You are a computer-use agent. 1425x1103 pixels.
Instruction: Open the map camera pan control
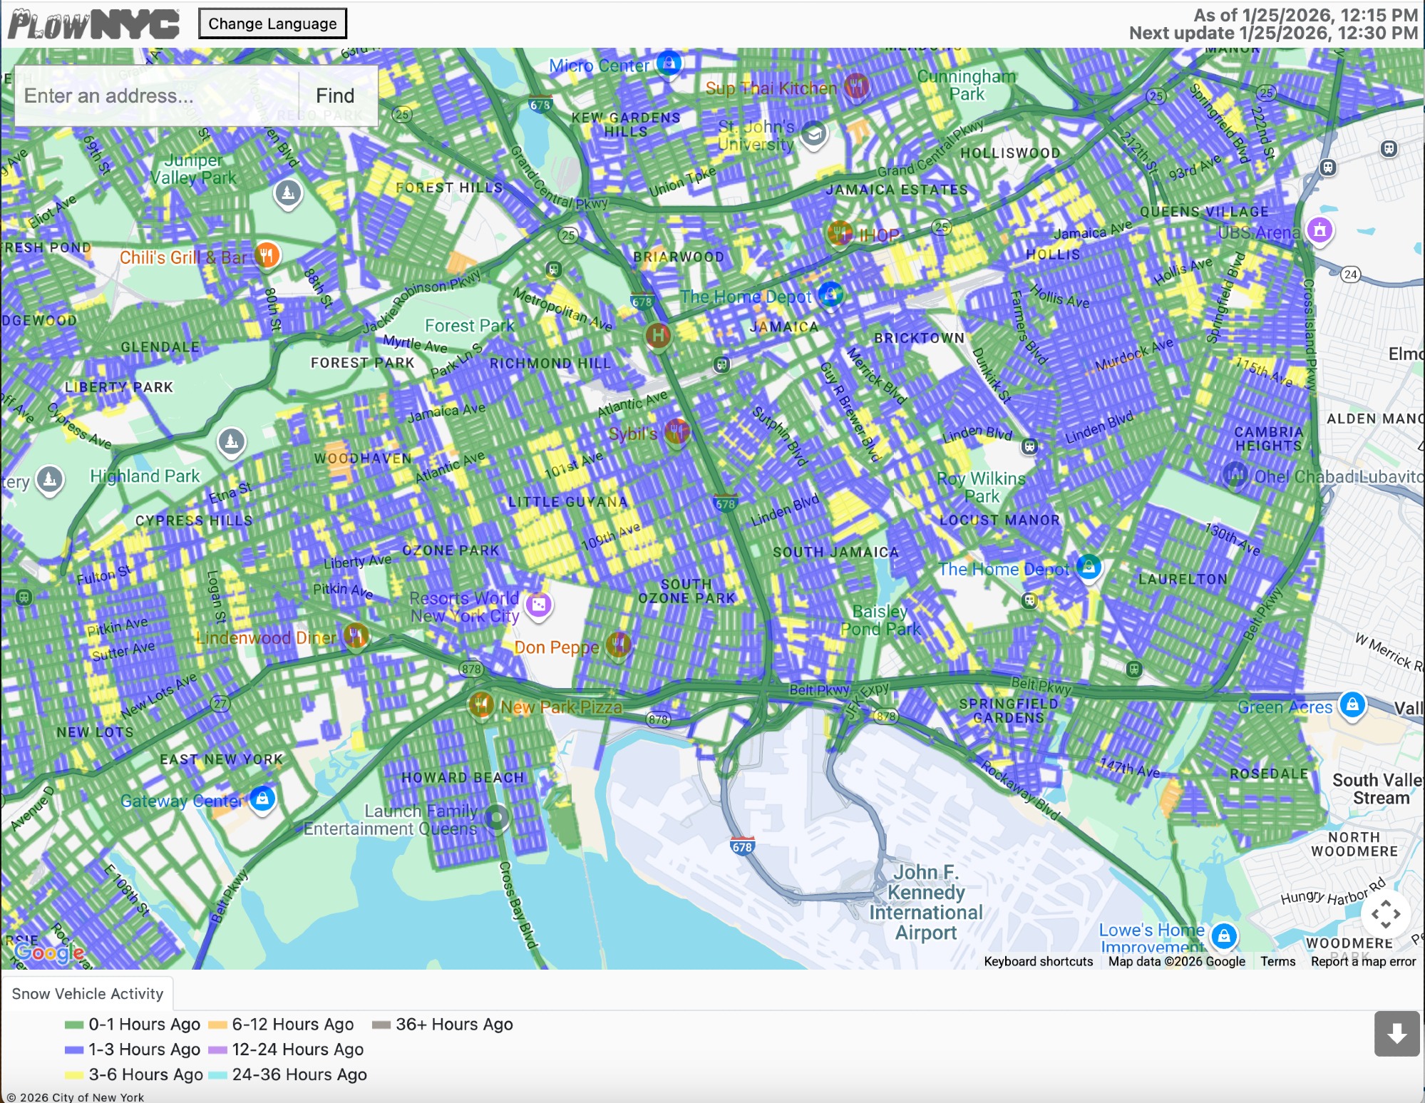1385,914
